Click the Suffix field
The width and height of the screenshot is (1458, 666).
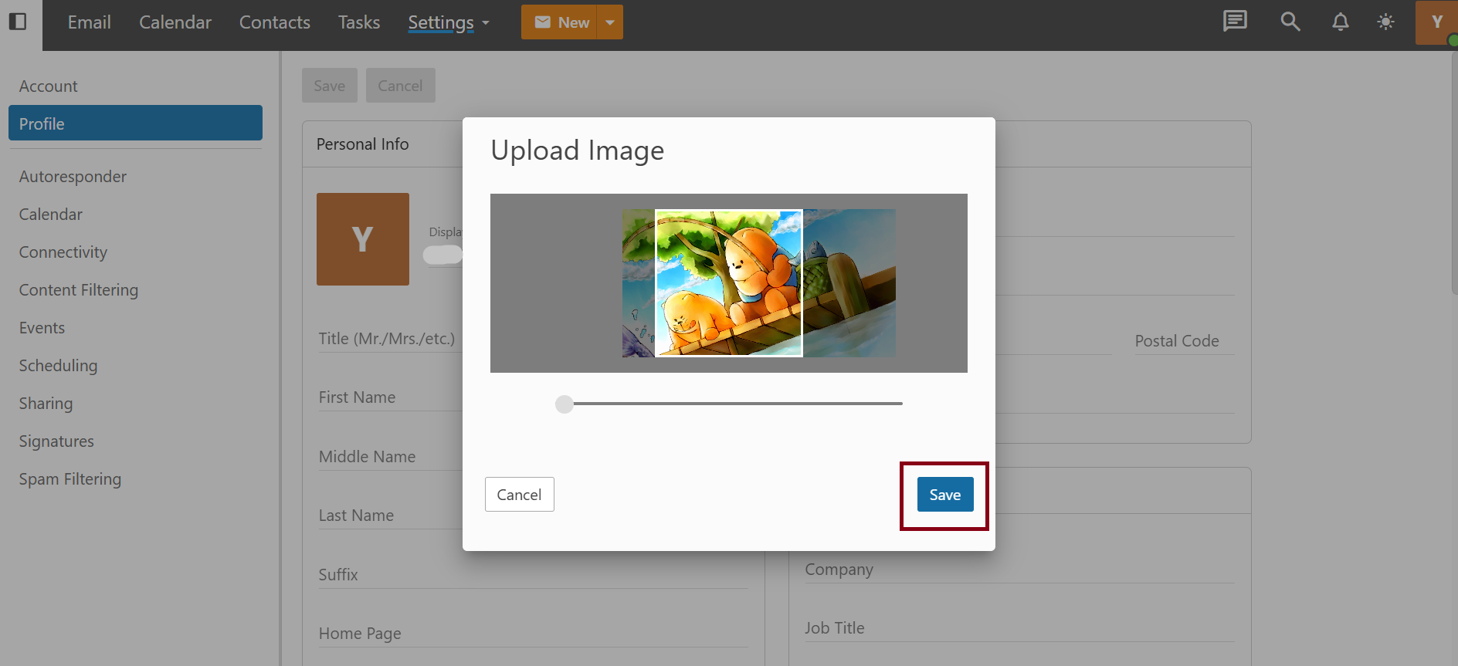click(x=534, y=575)
